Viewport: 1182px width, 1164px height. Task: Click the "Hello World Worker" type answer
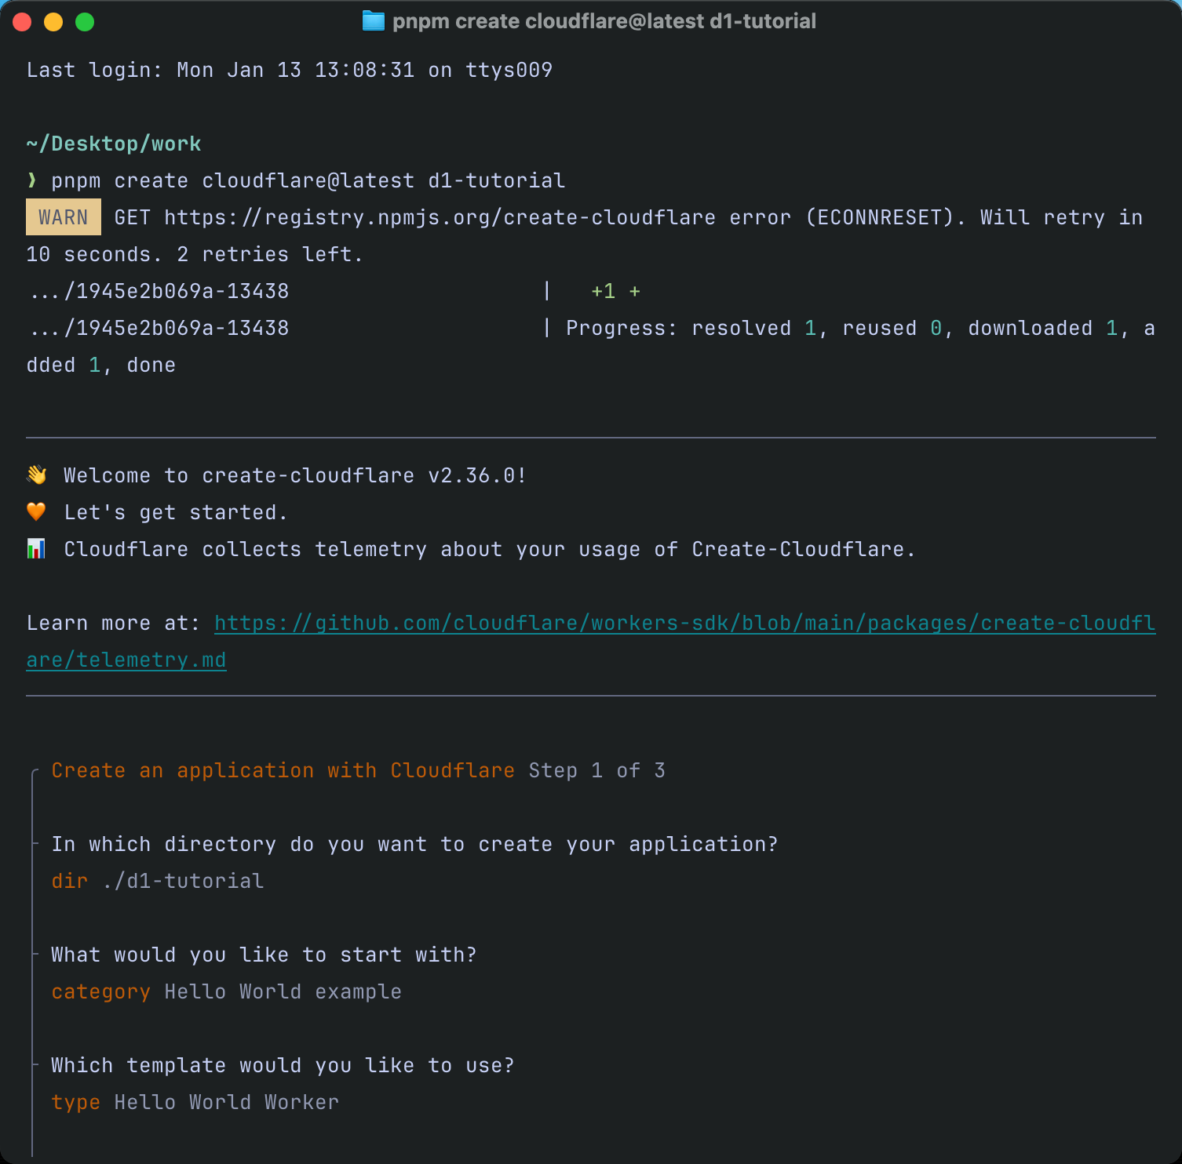(226, 1102)
